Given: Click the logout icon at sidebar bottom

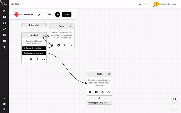Looking at the screenshot, I should pyautogui.click(x=4, y=109).
